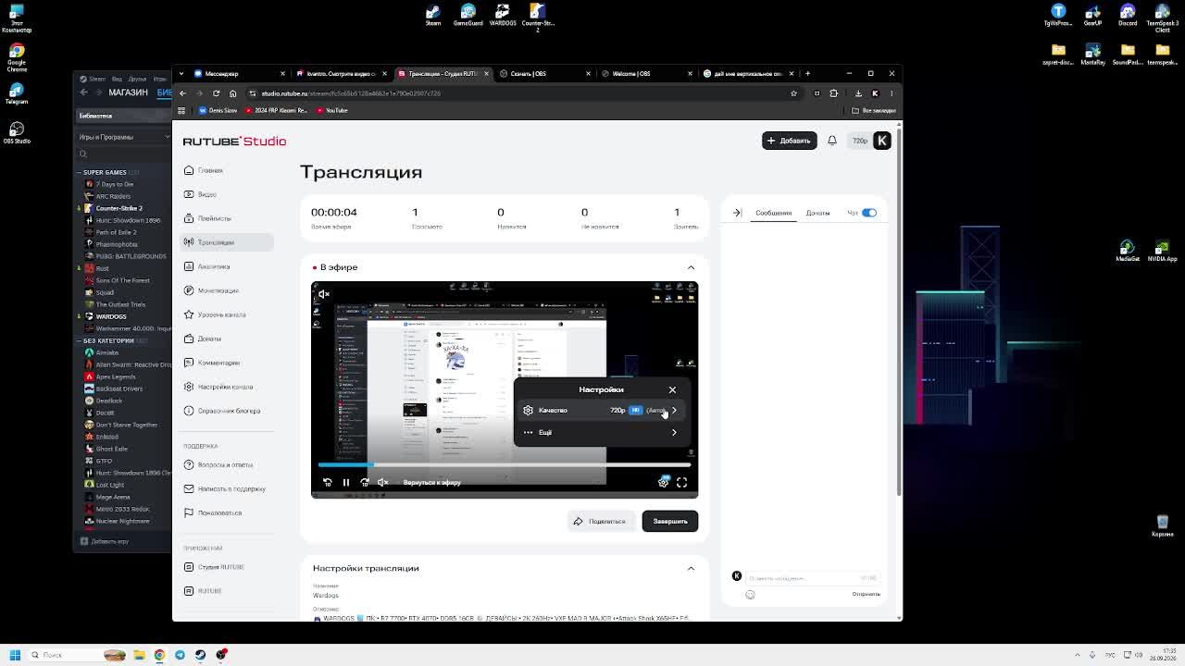
Task: Open Telegram from the Windows taskbar
Action: click(x=180, y=655)
